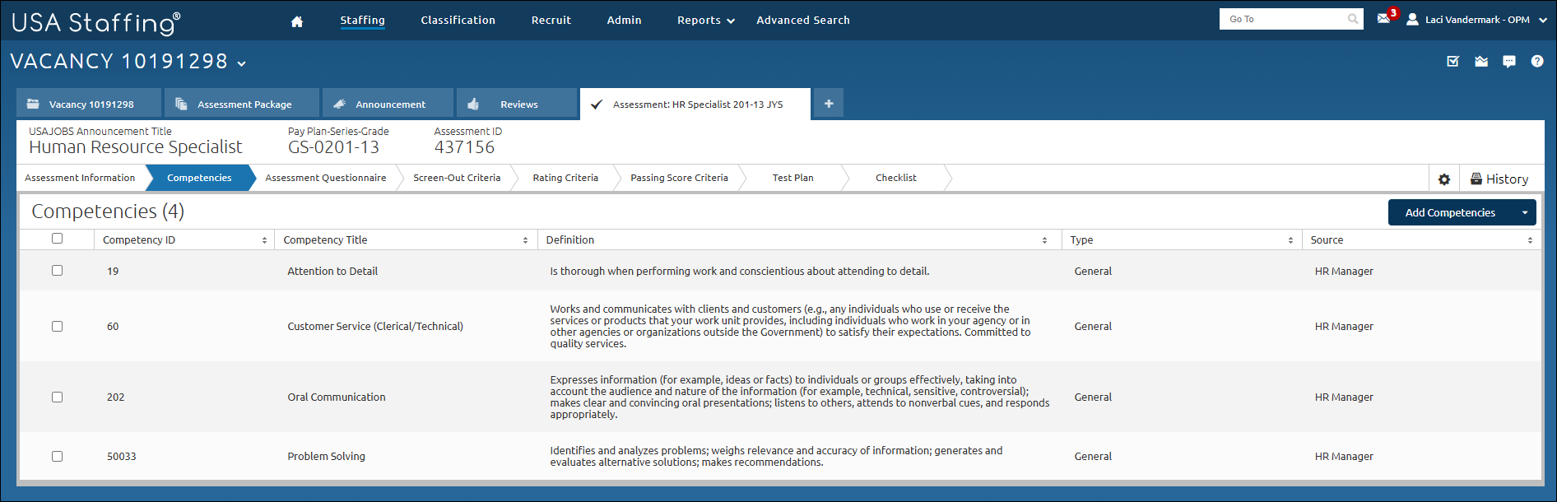Click into the Go To search field
Image resolution: width=1557 pixels, height=502 pixels.
click(1284, 19)
